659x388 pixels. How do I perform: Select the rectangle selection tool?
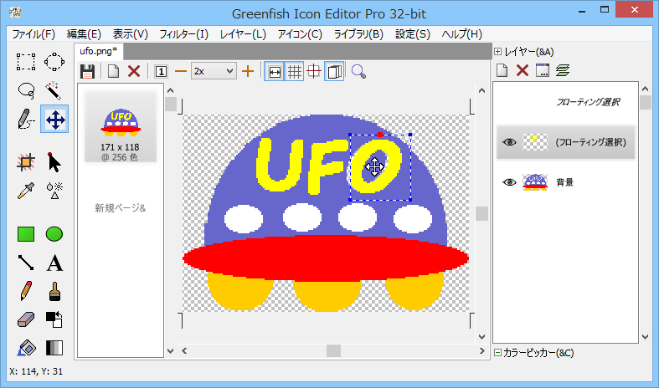[26, 61]
